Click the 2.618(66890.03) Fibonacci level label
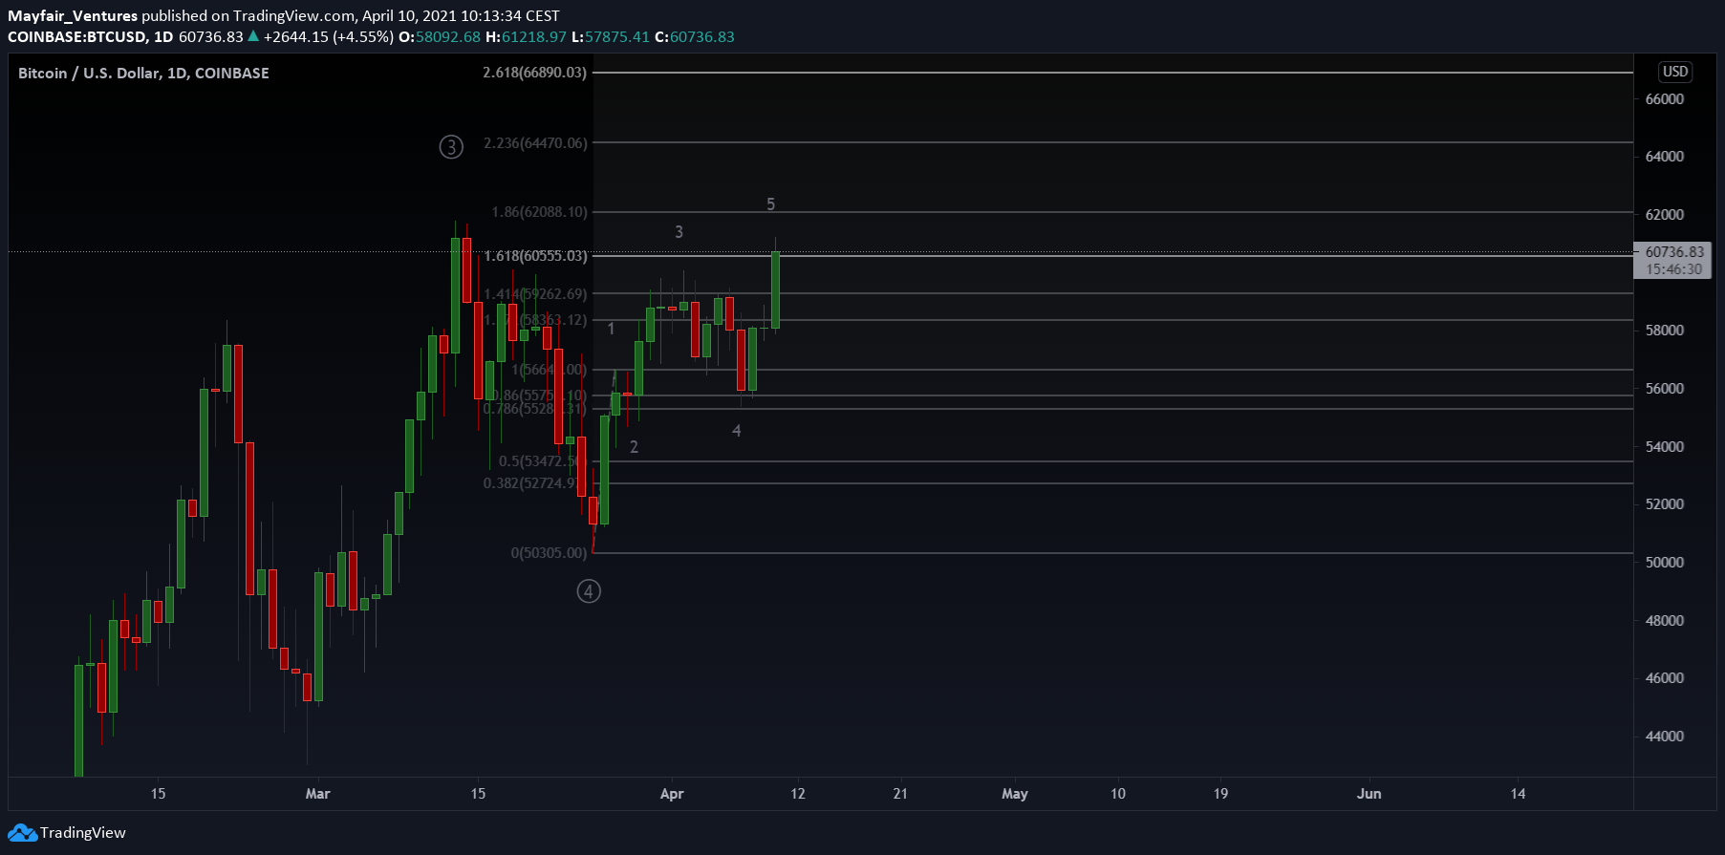The width and height of the screenshot is (1725, 855). tap(534, 73)
